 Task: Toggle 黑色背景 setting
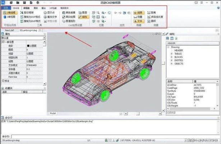[x=69, y=13]
